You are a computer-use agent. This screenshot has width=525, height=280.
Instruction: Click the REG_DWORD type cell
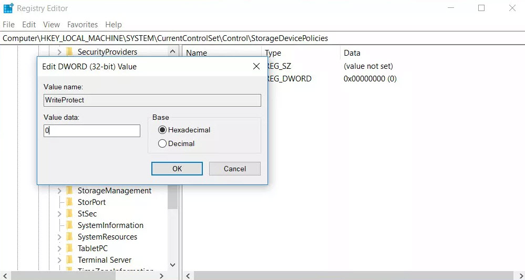pyautogui.click(x=290, y=79)
